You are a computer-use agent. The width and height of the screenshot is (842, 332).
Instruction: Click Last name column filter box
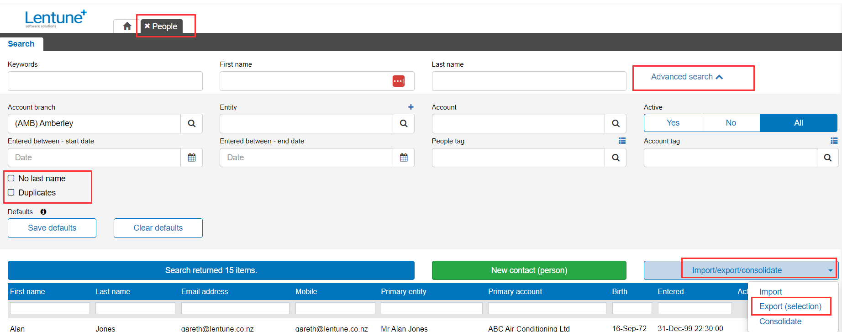[x=135, y=308]
